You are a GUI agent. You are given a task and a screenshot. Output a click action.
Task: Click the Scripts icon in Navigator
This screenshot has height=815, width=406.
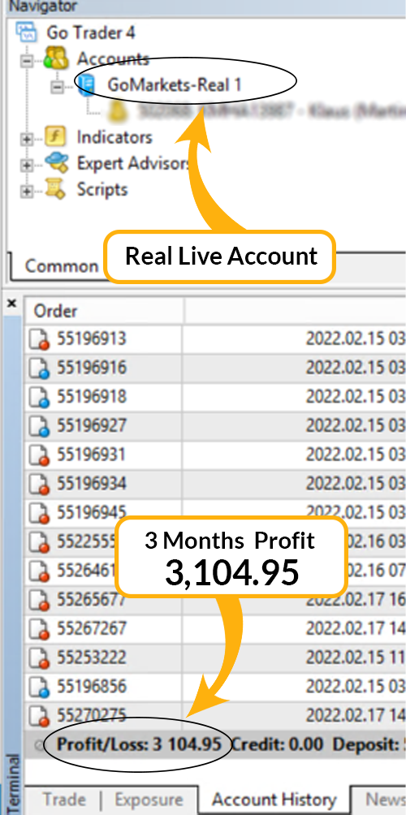56,189
